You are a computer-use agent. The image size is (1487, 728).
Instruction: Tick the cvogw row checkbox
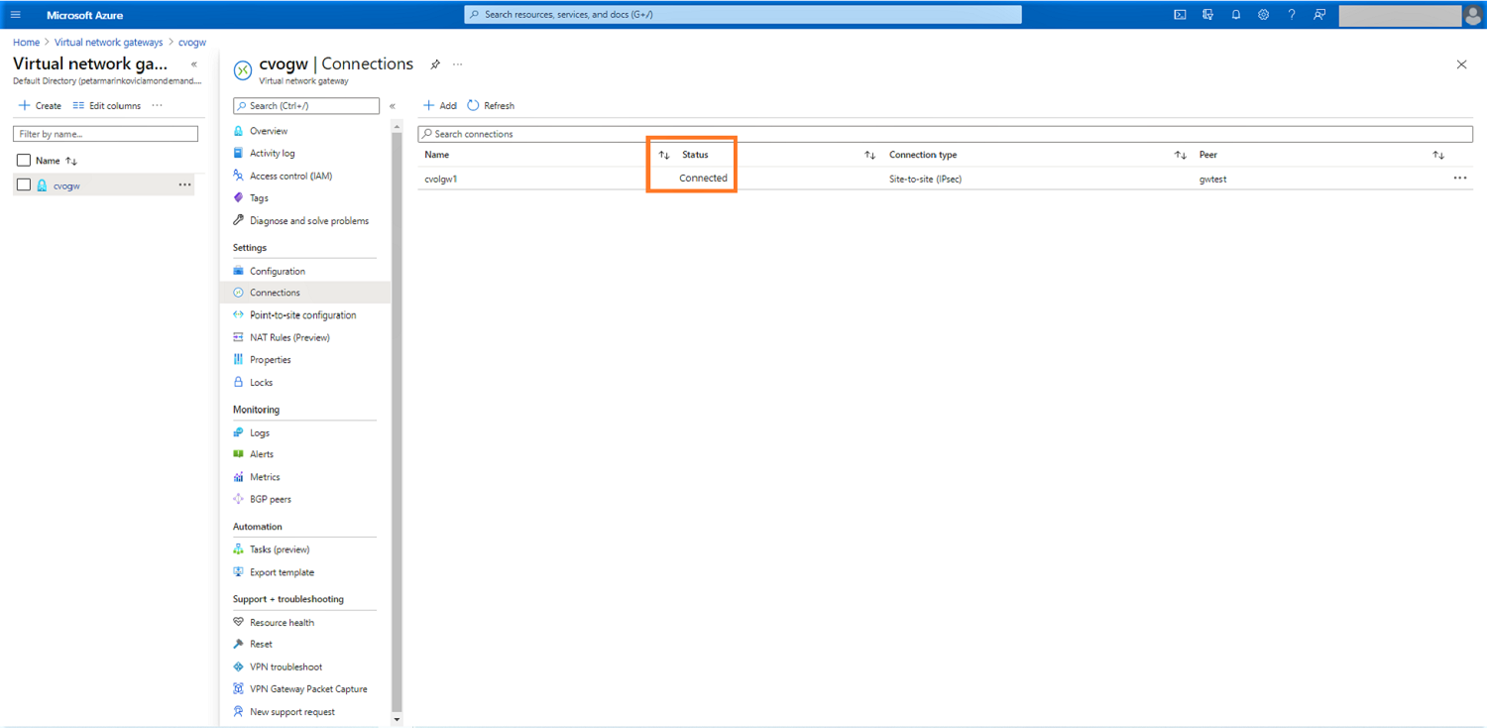[24, 185]
